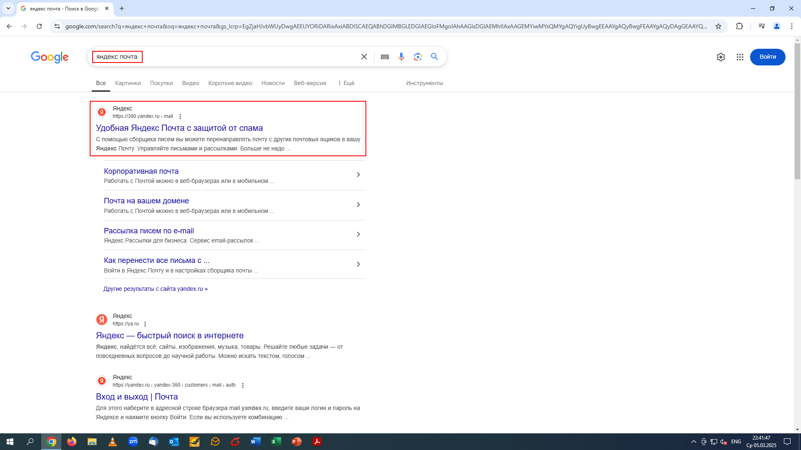
Task: Open the Chrome three-dot menu
Action: pos(792,26)
